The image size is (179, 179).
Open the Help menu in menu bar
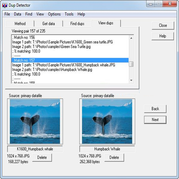click(81, 14)
